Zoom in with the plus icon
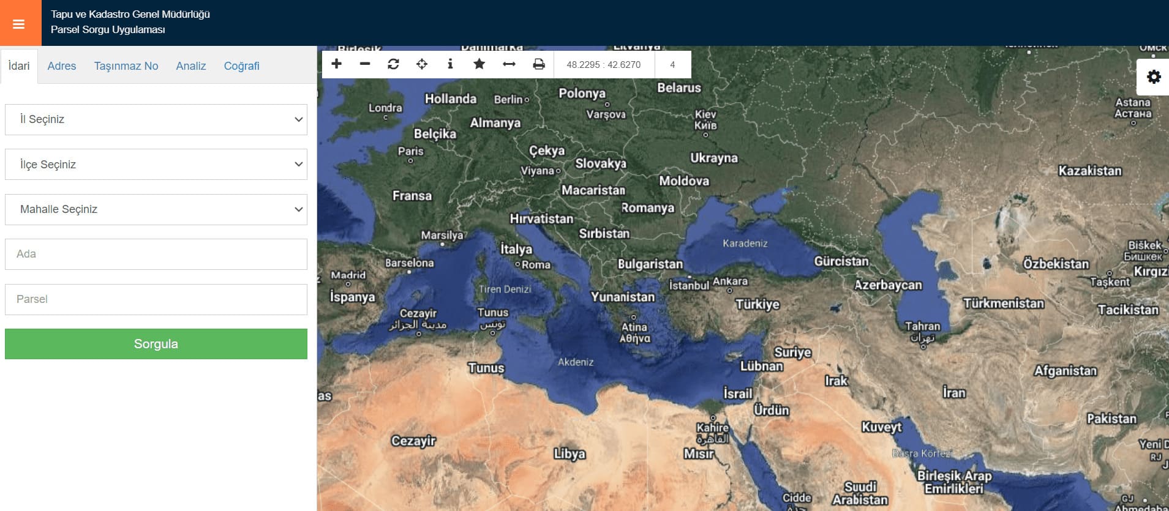The height and width of the screenshot is (511, 1169). (336, 64)
